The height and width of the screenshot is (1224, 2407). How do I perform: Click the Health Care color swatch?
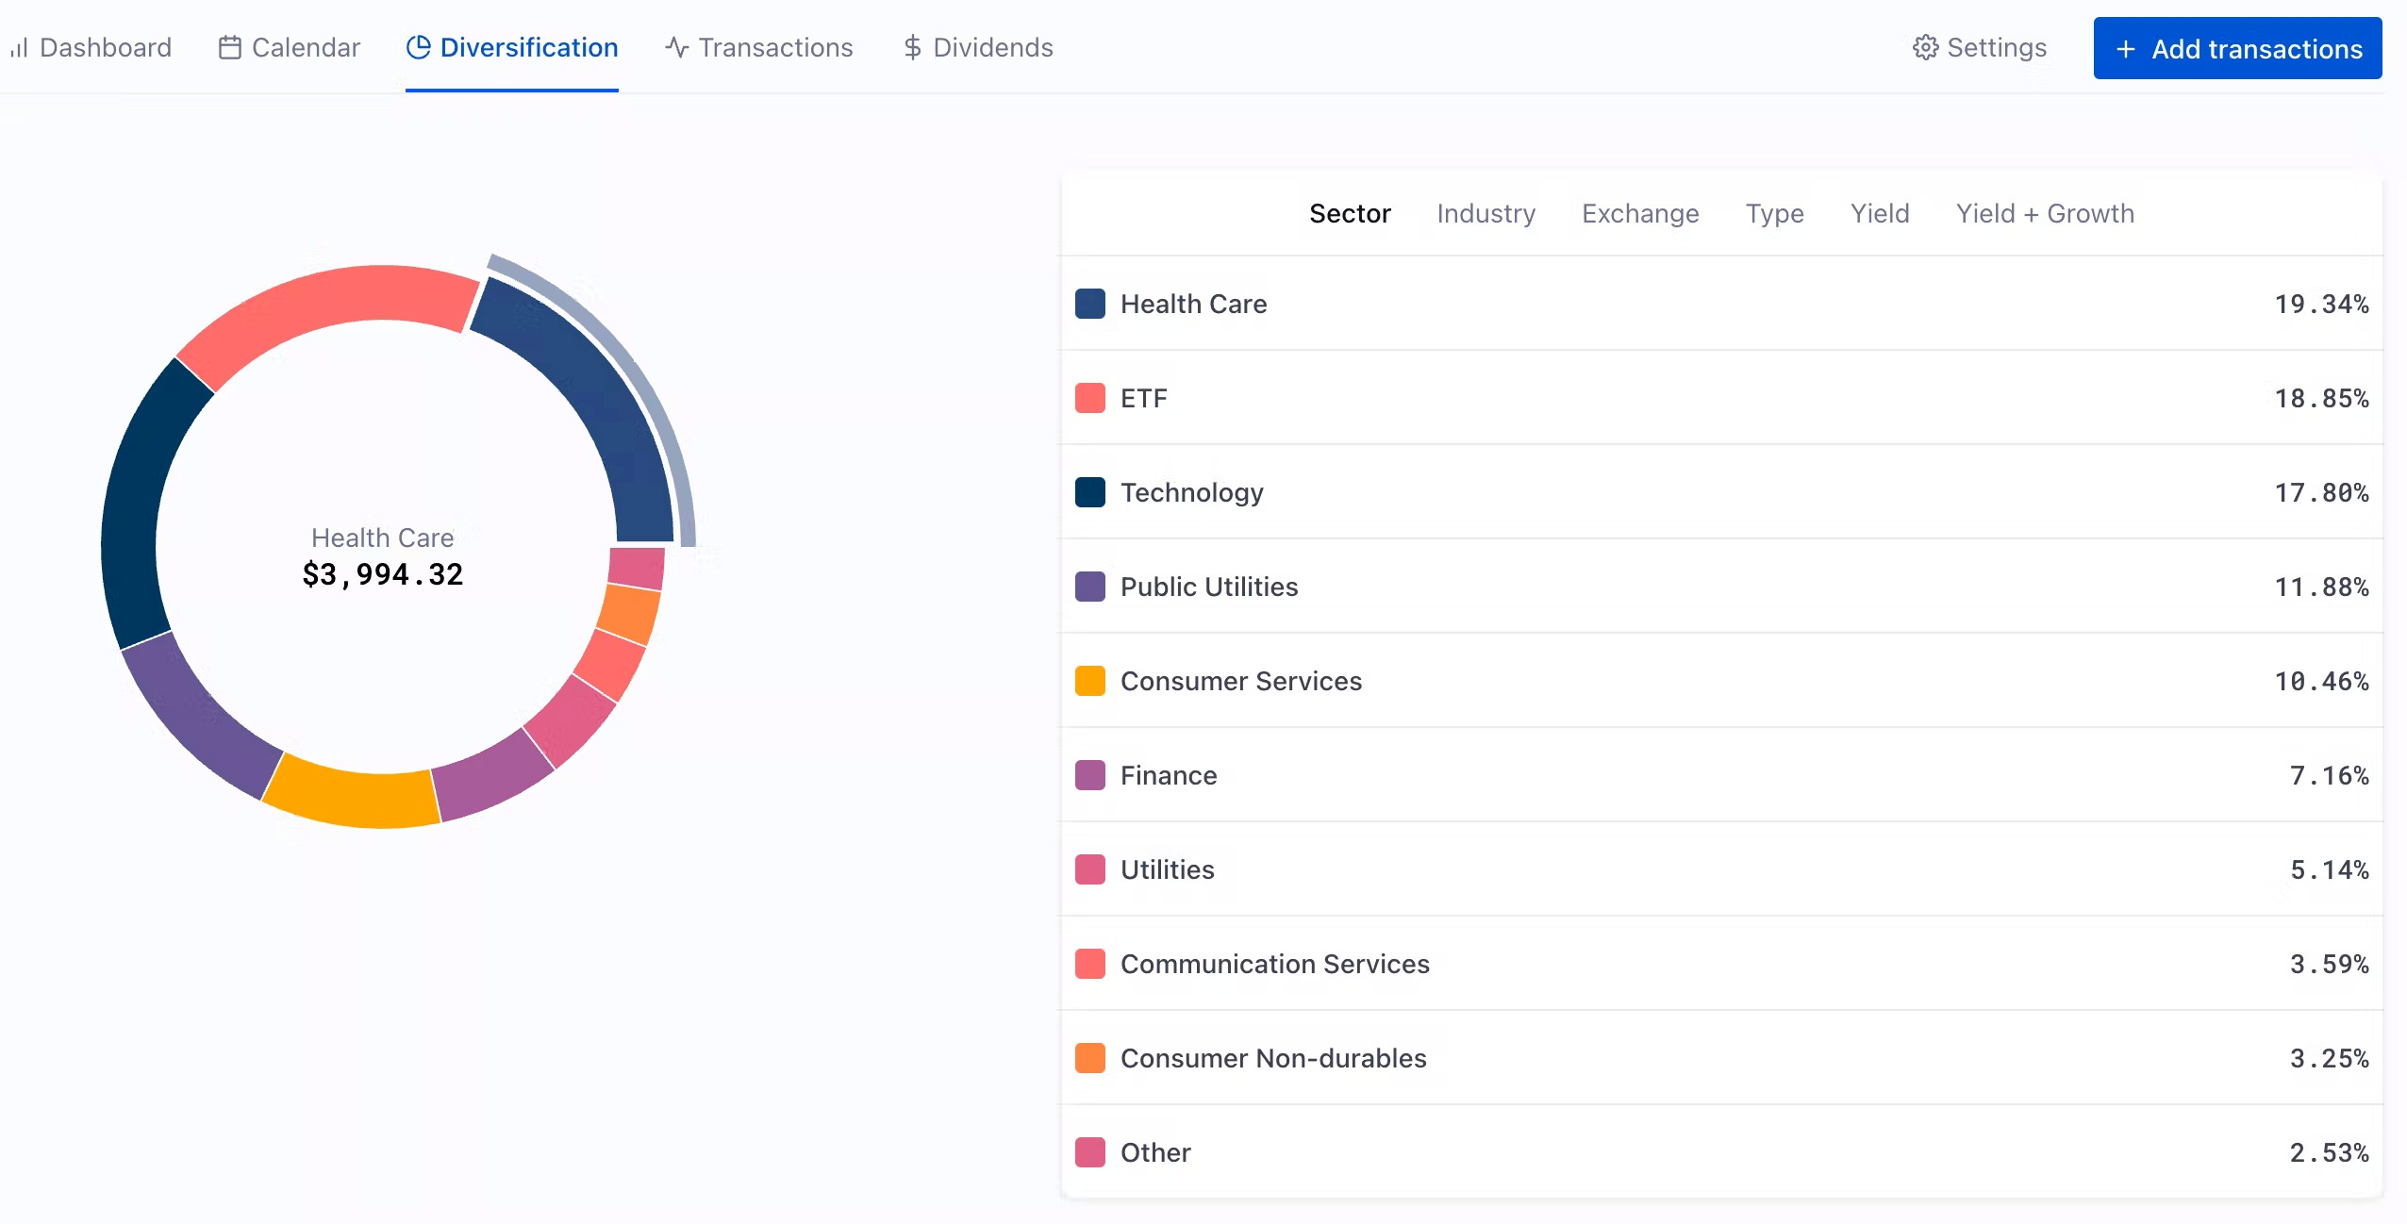coord(1089,304)
